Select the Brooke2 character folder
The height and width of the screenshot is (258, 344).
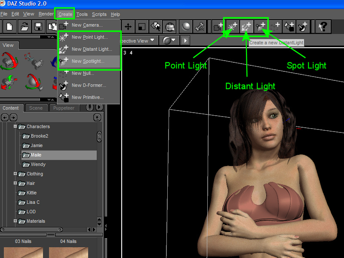[x=39, y=136]
